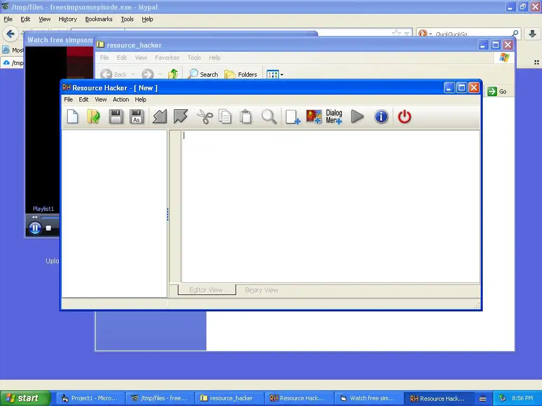Click the Save As floppy icon

click(137, 116)
